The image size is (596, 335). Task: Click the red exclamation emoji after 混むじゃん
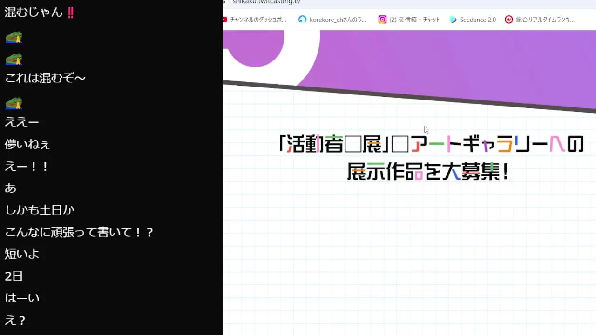70,13
